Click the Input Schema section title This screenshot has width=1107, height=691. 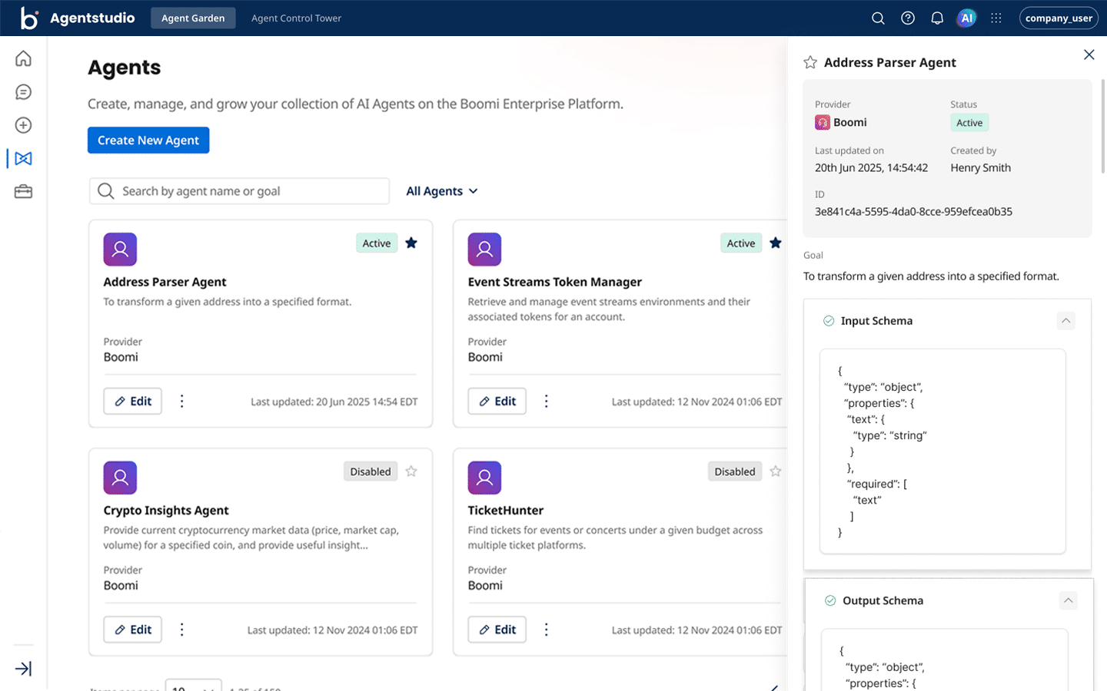[x=876, y=321]
